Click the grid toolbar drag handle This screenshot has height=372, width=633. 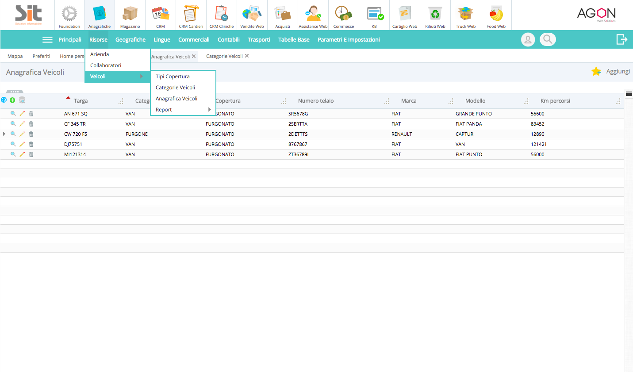(x=15, y=92)
